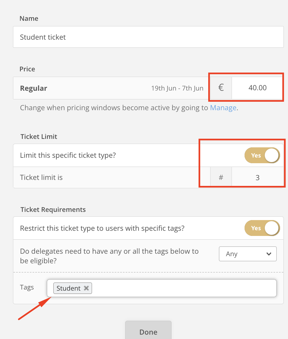Remove the Student tag with its x icon
The image size is (288, 339).
[x=86, y=288]
